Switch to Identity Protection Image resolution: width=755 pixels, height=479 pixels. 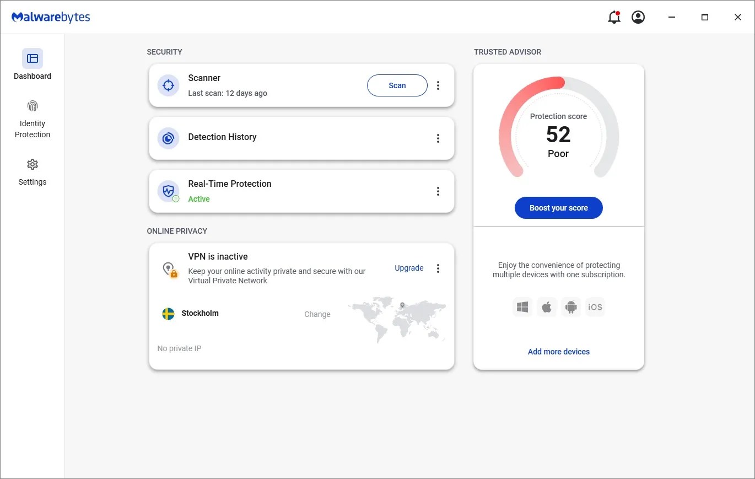pos(32,118)
